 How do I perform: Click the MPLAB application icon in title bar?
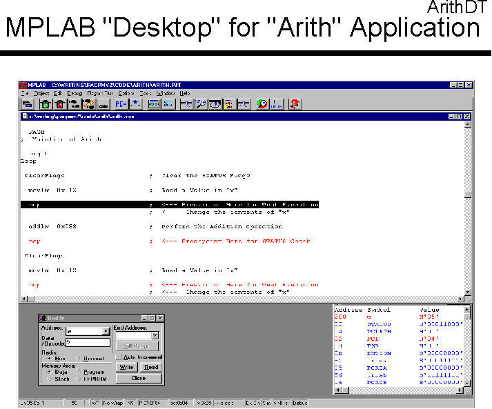coord(23,85)
